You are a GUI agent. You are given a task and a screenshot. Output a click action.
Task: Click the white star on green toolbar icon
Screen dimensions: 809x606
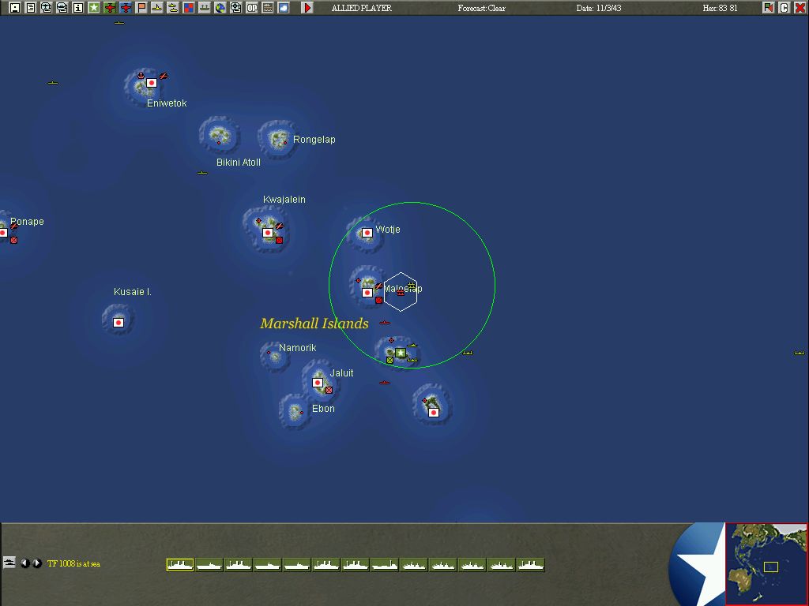coord(94,8)
